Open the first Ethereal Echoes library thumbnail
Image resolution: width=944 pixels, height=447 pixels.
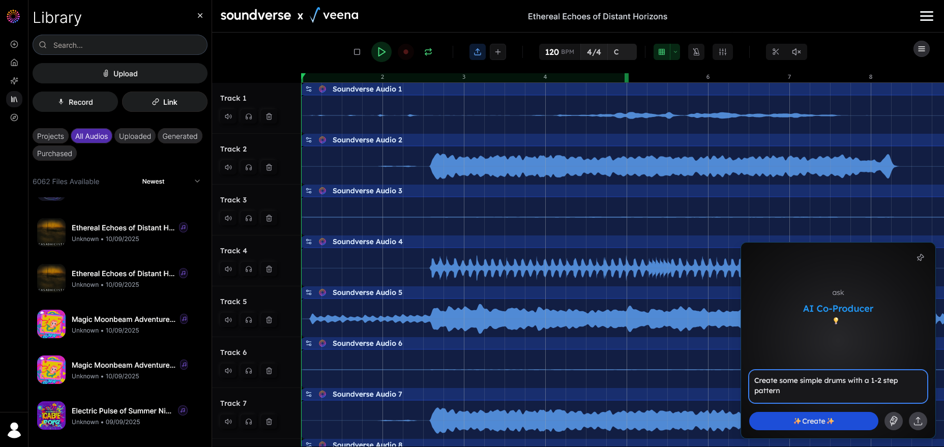[x=51, y=232]
